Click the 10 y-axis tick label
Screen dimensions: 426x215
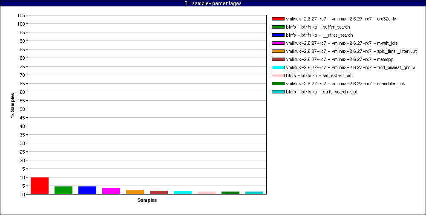[x=23, y=177]
